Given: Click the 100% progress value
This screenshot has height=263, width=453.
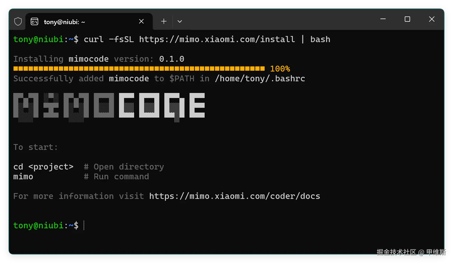Looking at the screenshot, I should [x=280, y=69].
